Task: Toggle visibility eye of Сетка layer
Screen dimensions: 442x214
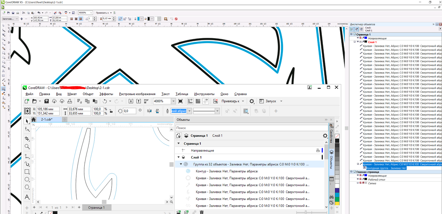Action: (358, 183)
